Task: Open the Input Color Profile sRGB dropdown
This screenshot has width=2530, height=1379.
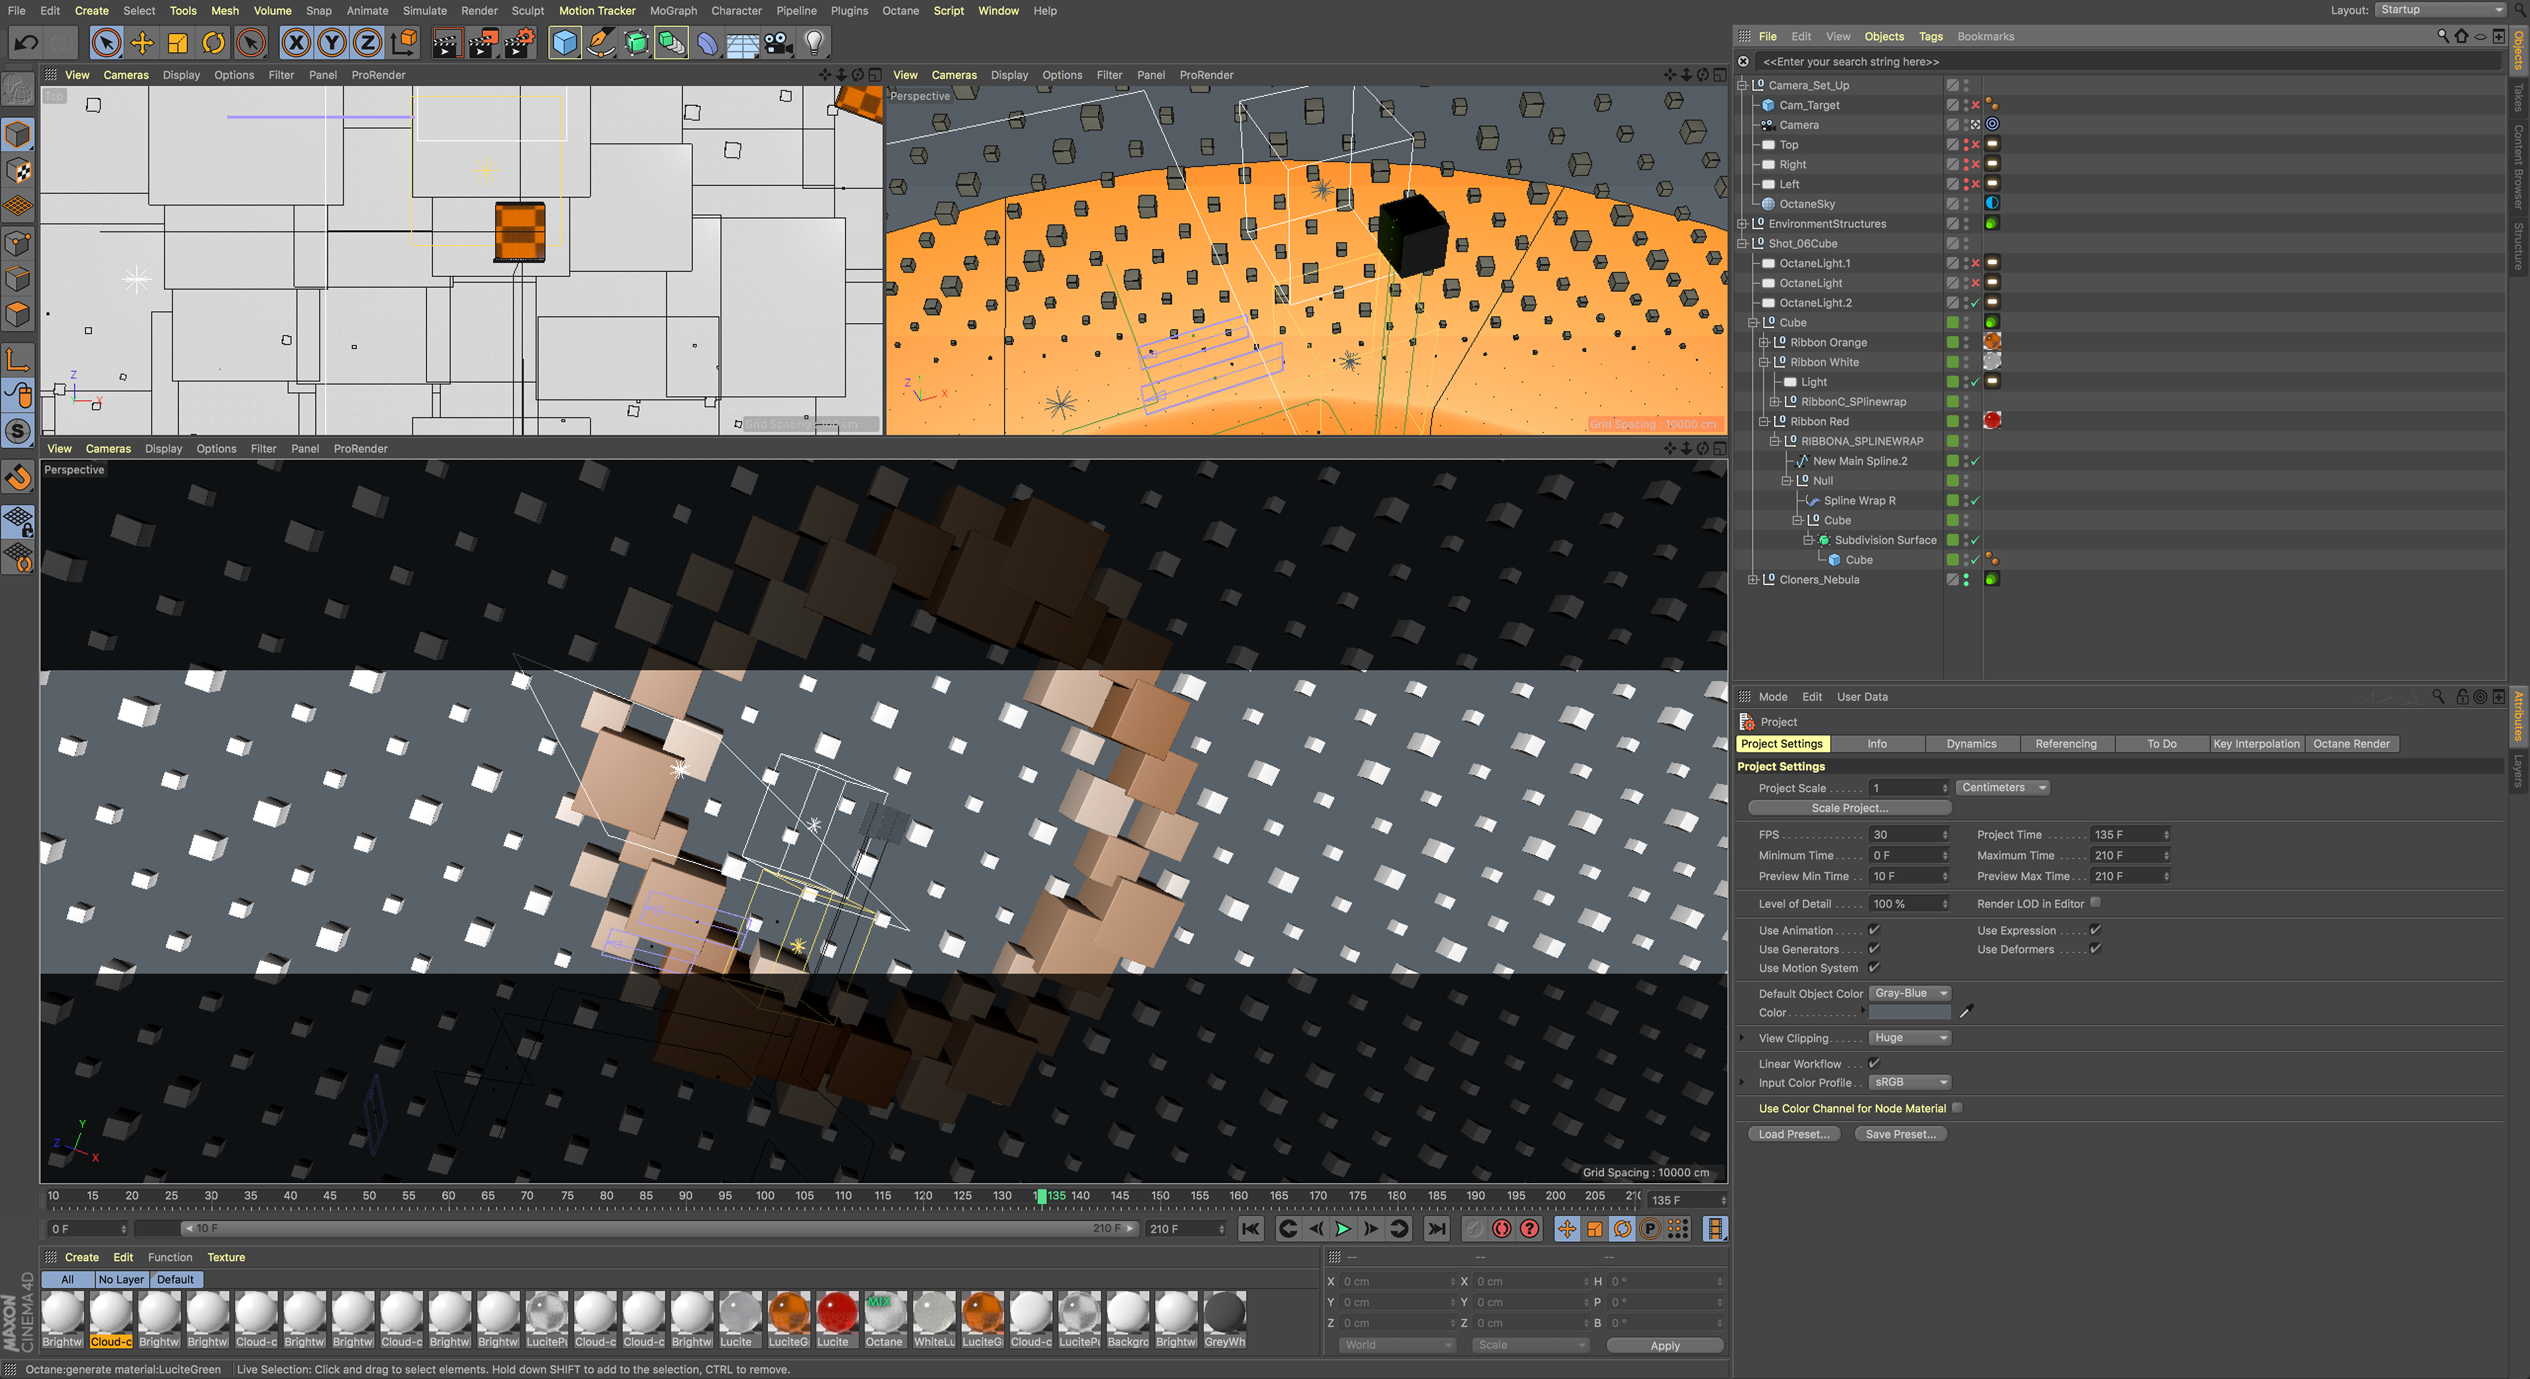Action: click(x=1909, y=1081)
